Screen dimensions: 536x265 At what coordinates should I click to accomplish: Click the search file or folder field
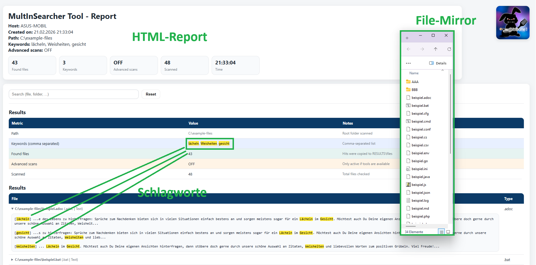click(x=73, y=94)
